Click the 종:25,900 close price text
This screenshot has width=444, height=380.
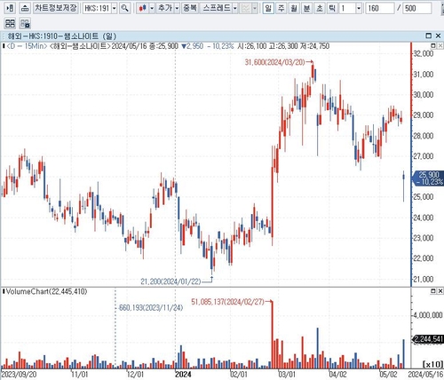click(x=163, y=46)
